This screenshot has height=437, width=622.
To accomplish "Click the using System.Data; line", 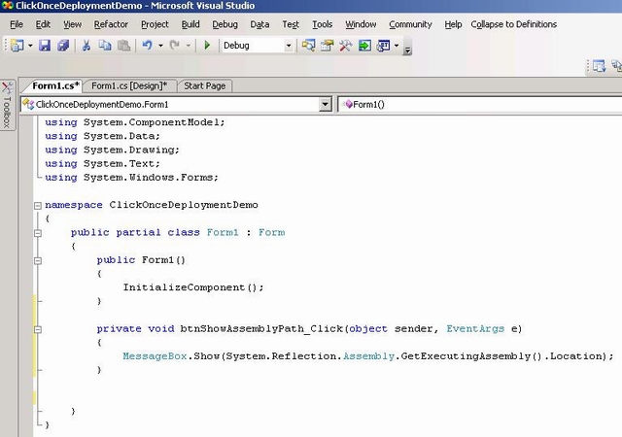I will [x=102, y=136].
